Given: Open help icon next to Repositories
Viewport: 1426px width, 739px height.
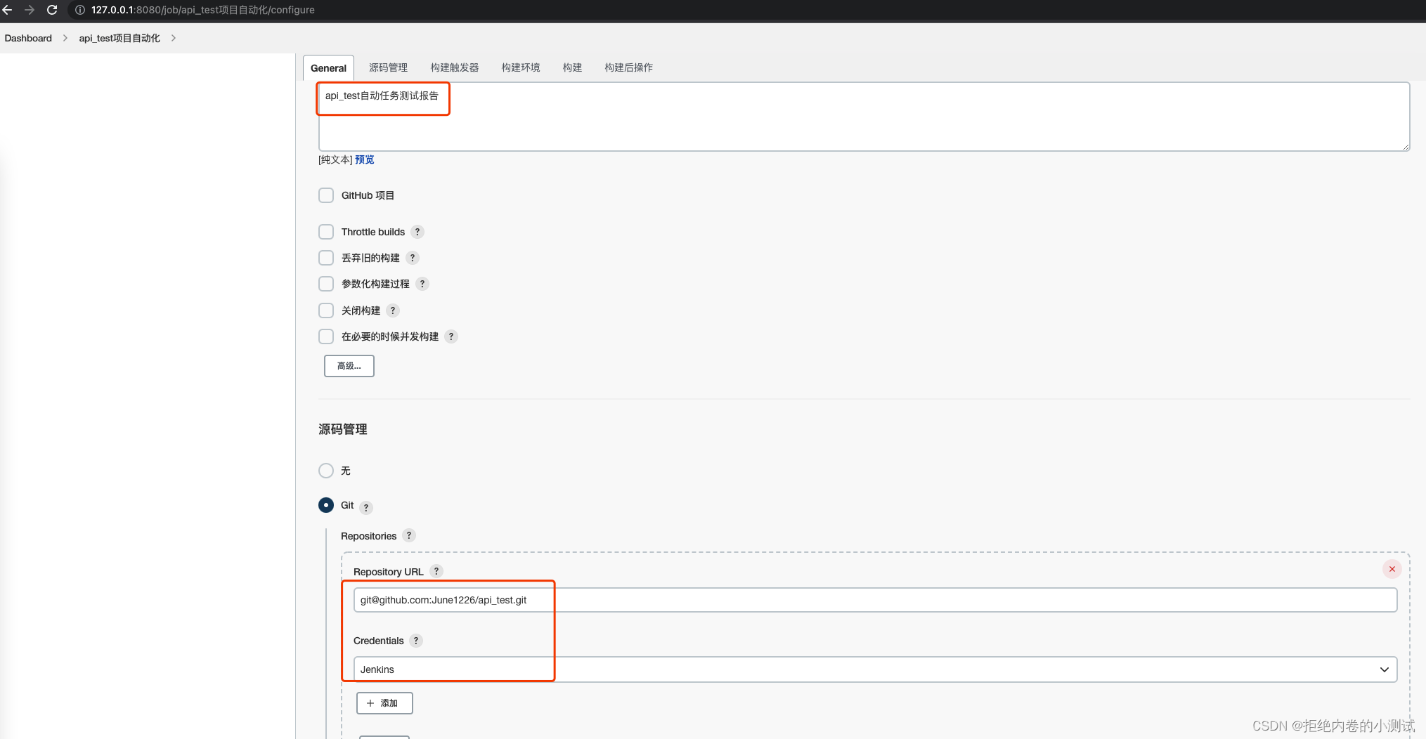Looking at the screenshot, I should [409, 535].
